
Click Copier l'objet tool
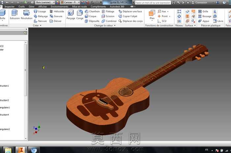coord(128,16)
